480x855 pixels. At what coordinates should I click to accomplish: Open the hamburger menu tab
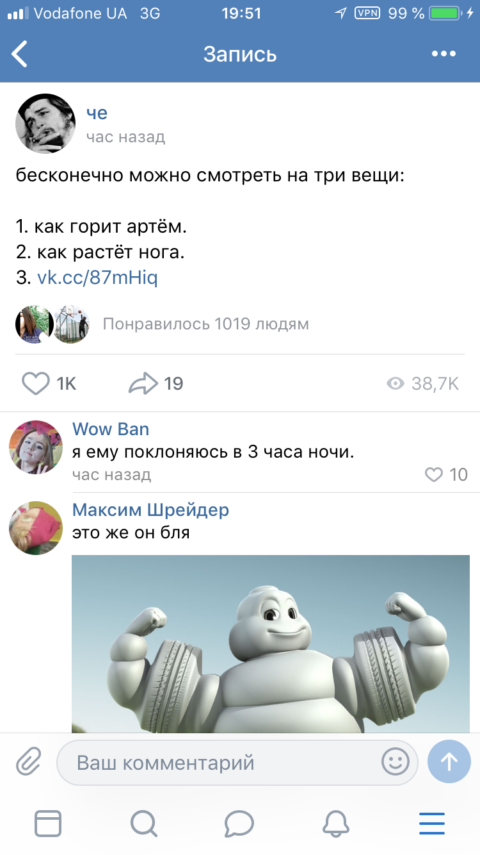[432, 823]
